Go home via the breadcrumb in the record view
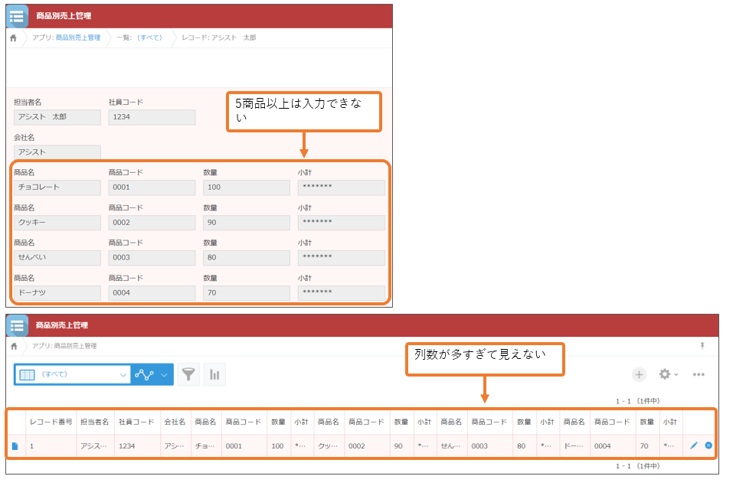 pyautogui.click(x=13, y=38)
